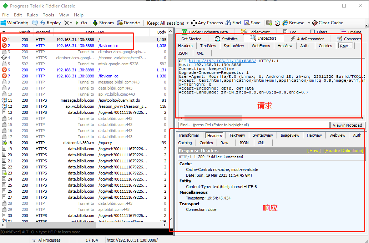
Task: Click the green arrow icon on session 23
Action: click(5, 173)
